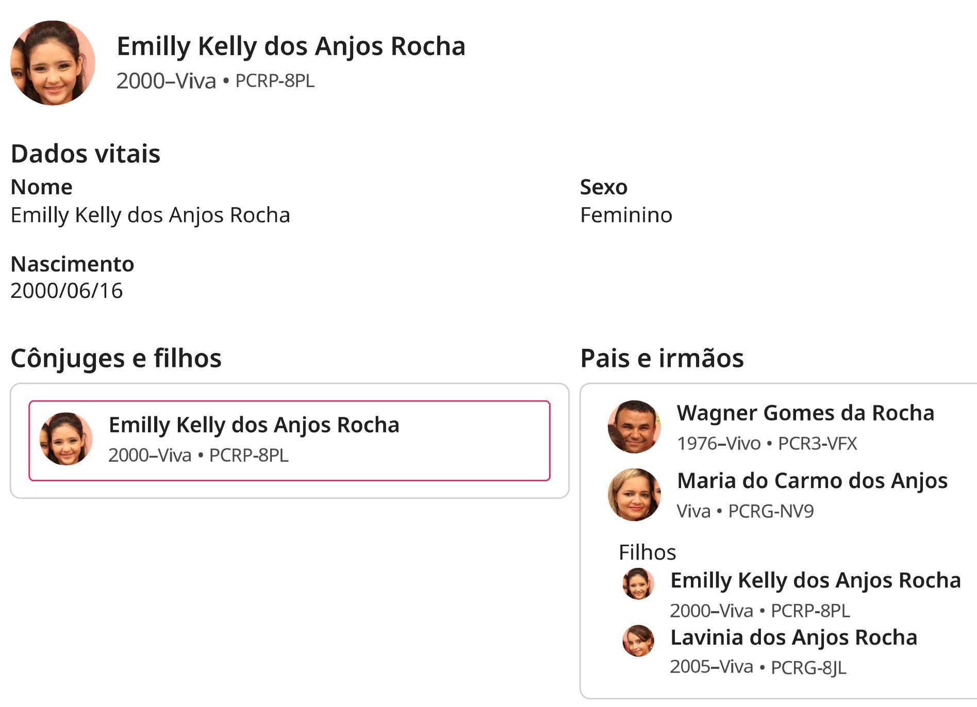Go to Maria do Carmo dos Anjos's profile

(812, 481)
